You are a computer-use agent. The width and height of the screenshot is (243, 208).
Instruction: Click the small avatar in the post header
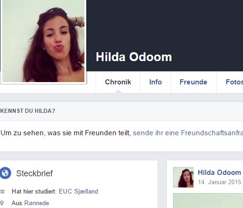183,177
